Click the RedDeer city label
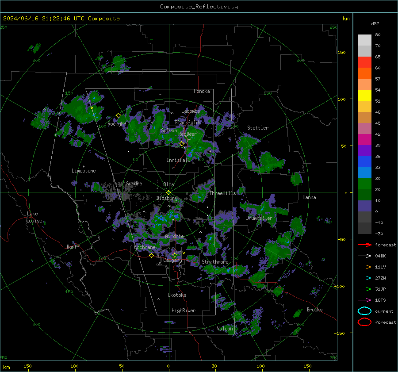This screenshot has height=372, width=398. (x=188, y=134)
